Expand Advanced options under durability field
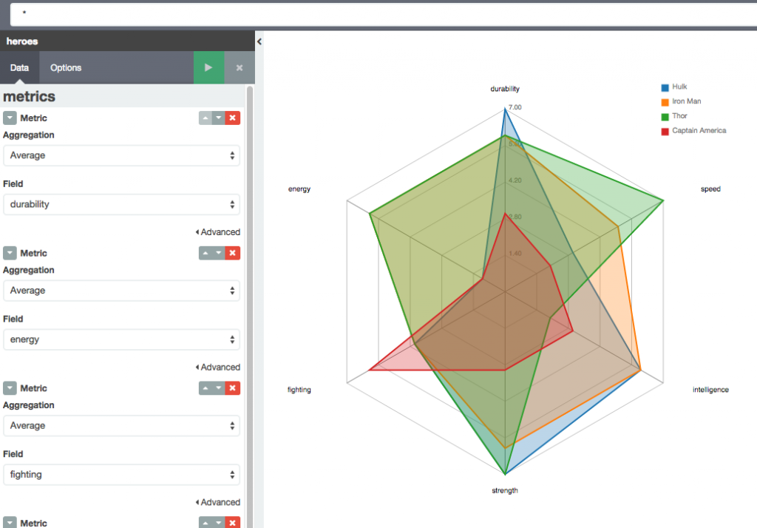The image size is (757, 528). [x=218, y=232]
